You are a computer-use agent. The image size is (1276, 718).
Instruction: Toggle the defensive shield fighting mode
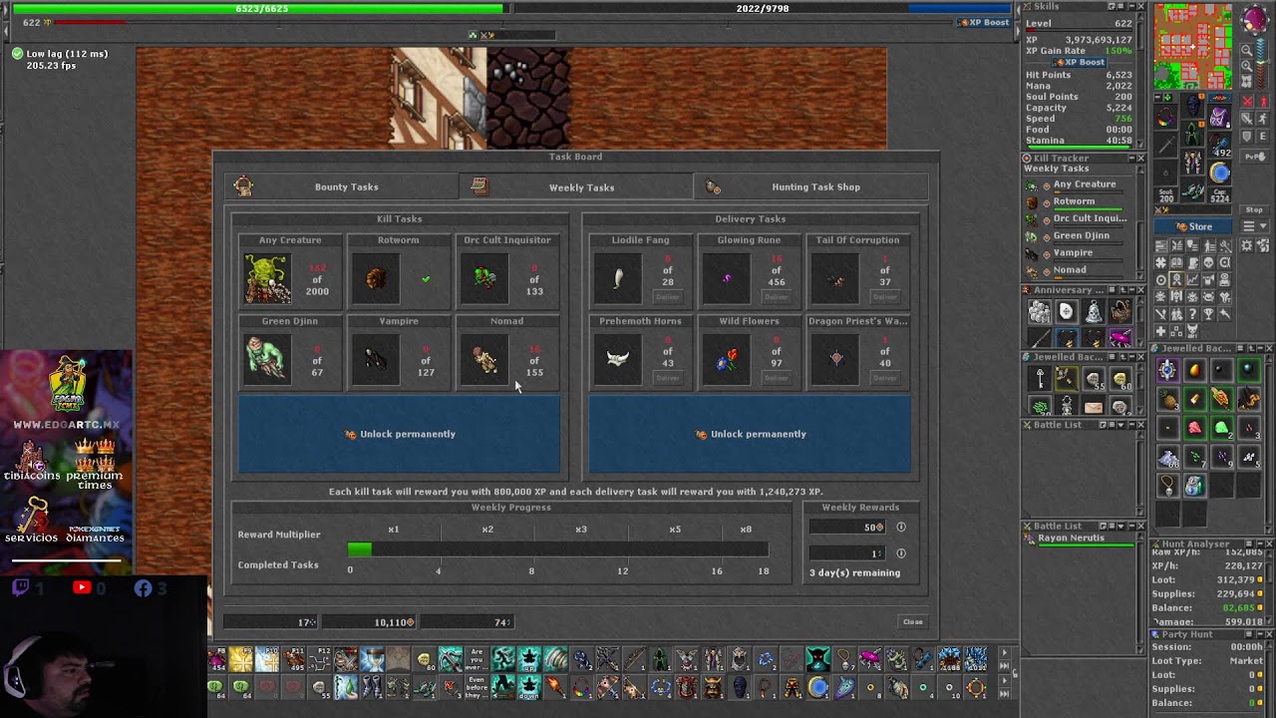1246,137
